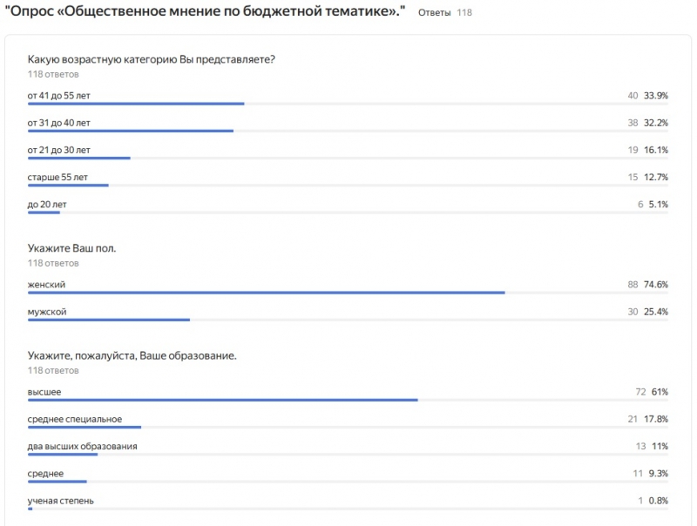Click the 33.9% value for ages 41–55
Screen dimensions: 697x526
655,95
